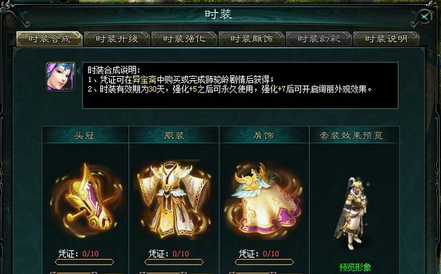Screen dimensions: 441x274
Task: Open the 时装合成 tab
Action: pyautogui.click(x=49, y=38)
